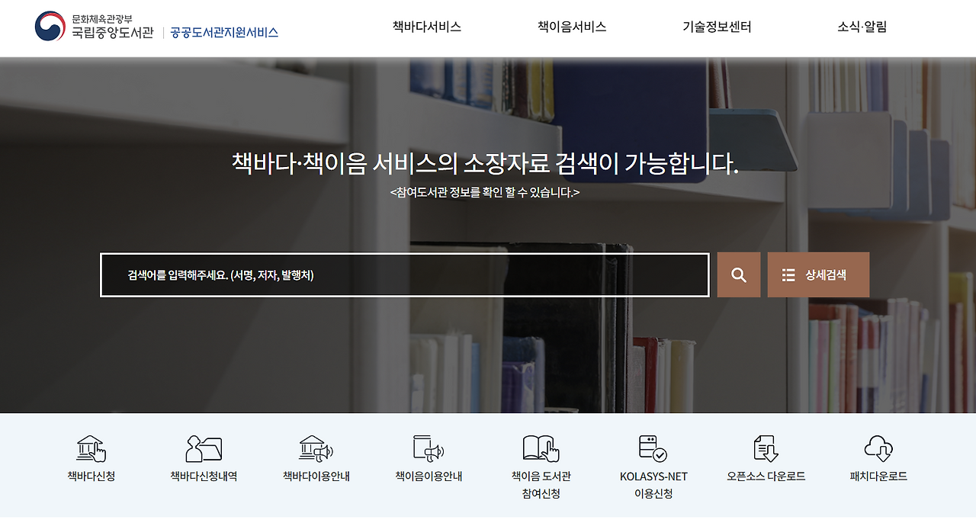Click the 책이음이용안내 text label

(x=427, y=475)
